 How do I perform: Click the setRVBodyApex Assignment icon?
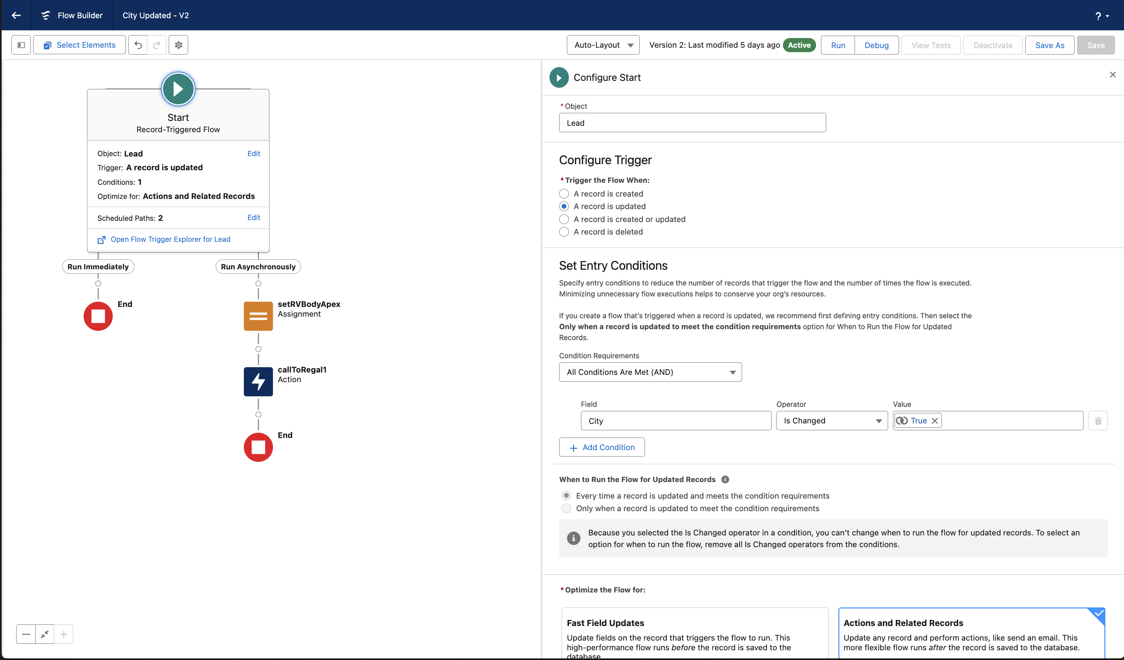click(x=258, y=316)
